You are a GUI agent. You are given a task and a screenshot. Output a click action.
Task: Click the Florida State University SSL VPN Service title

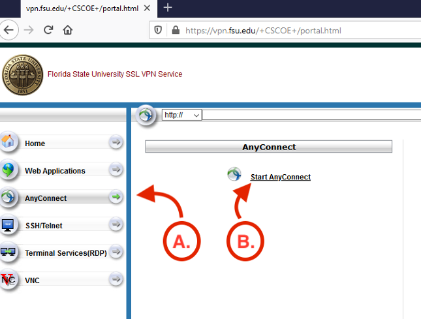[x=115, y=74]
